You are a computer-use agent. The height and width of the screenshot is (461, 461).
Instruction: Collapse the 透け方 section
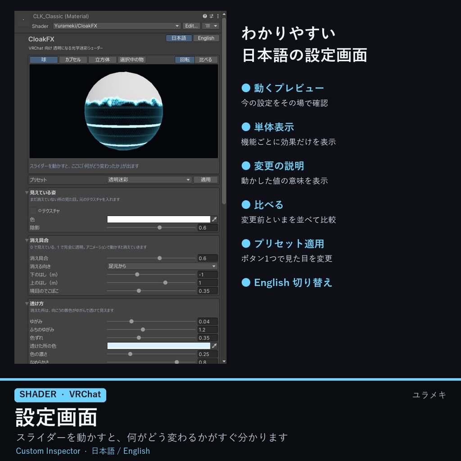(x=27, y=303)
